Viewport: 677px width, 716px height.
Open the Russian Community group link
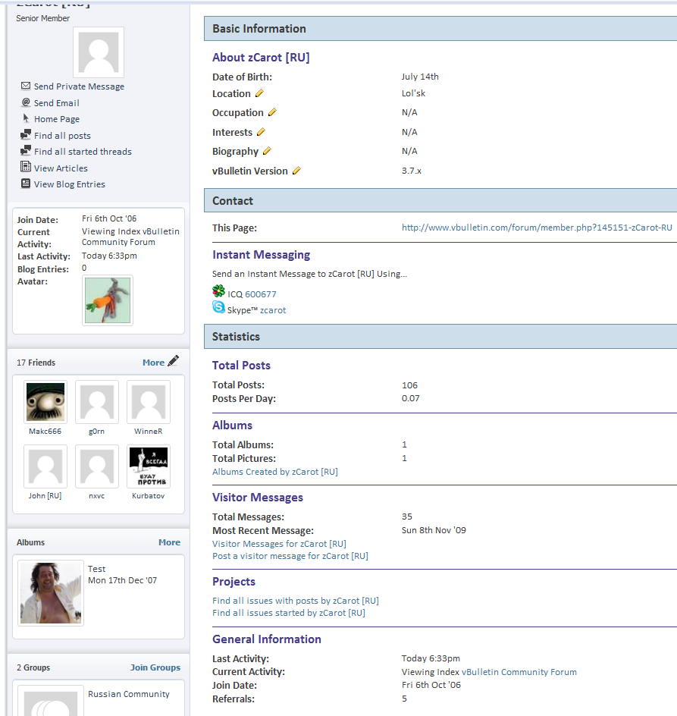pos(129,694)
